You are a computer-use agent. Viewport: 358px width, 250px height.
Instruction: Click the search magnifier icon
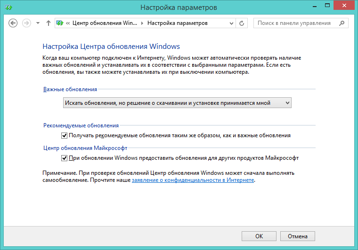pos(342,23)
